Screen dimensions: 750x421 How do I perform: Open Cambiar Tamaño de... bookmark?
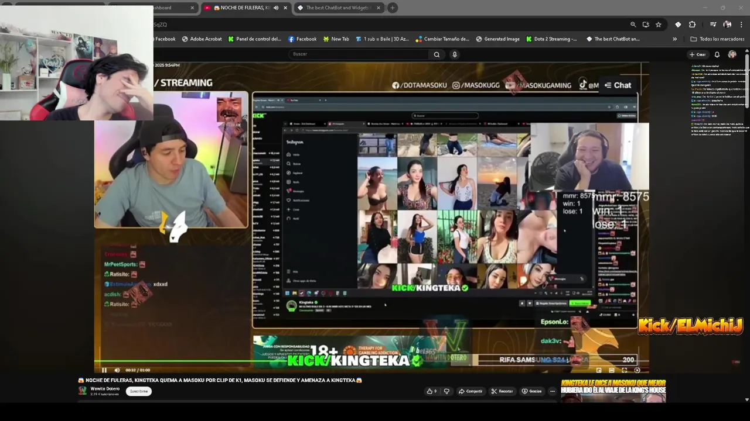[442, 39]
